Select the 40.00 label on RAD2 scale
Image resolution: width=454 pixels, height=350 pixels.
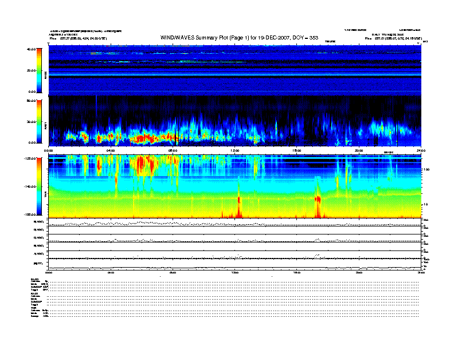click(31, 49)
